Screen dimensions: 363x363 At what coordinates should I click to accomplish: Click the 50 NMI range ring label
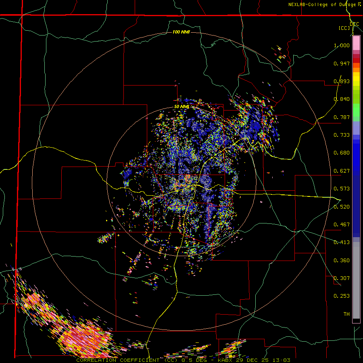[x=182, y=107]
